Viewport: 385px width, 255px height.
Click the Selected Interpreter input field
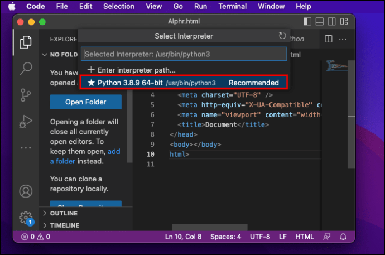tap(184, 54)
